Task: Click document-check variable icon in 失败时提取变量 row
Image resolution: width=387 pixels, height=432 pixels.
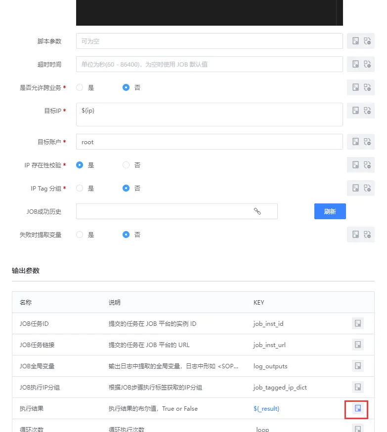Action: coord(355,235)
